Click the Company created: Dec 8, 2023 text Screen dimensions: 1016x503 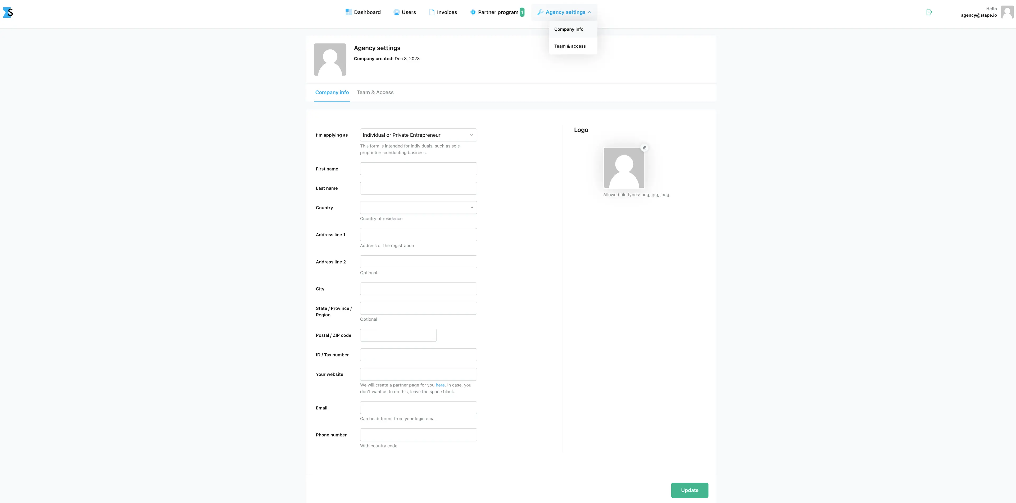[x=387, y=59]
